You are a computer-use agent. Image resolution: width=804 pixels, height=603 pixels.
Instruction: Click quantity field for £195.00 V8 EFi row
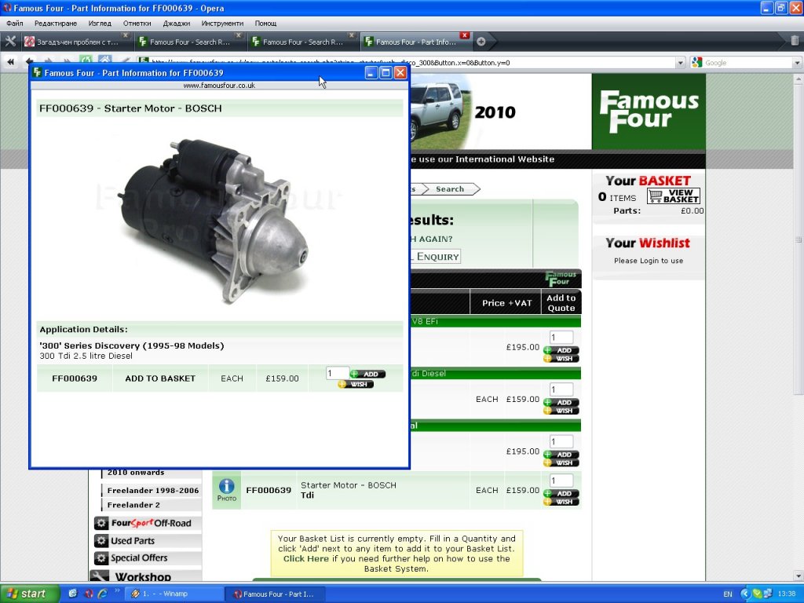[x=561, y=338]
